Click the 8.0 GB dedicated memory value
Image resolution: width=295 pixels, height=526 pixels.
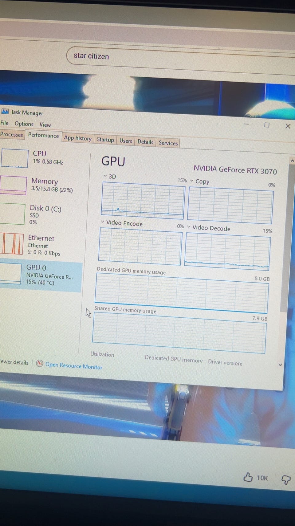pyautogui.click(x=262, y=279)
